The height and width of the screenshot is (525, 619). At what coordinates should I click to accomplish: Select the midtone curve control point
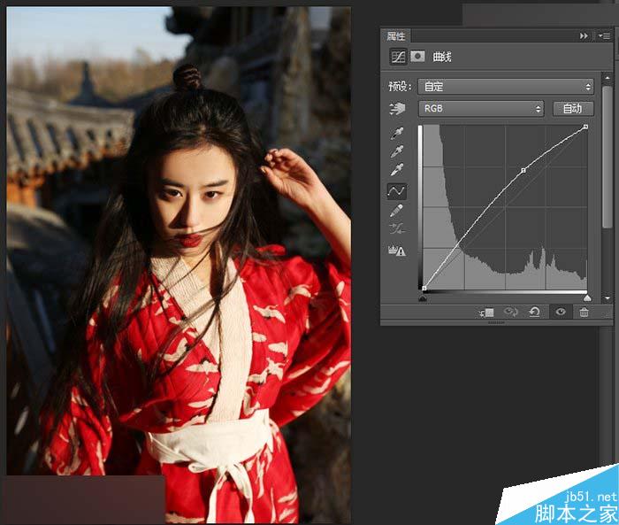pyautogui.click(x=523, y=170)
